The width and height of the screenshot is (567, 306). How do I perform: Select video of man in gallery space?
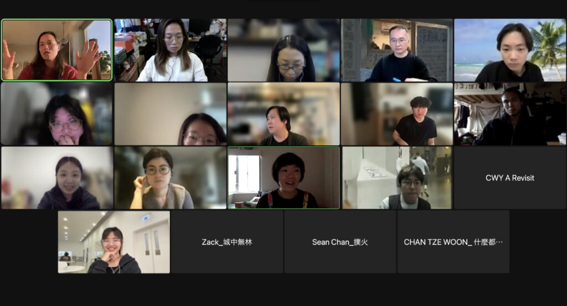[396, 177]
